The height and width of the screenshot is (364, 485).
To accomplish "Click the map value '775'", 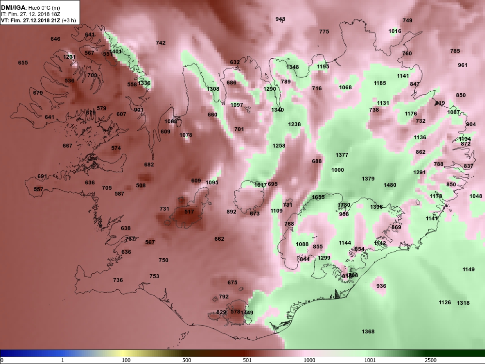I will point(324,32).
